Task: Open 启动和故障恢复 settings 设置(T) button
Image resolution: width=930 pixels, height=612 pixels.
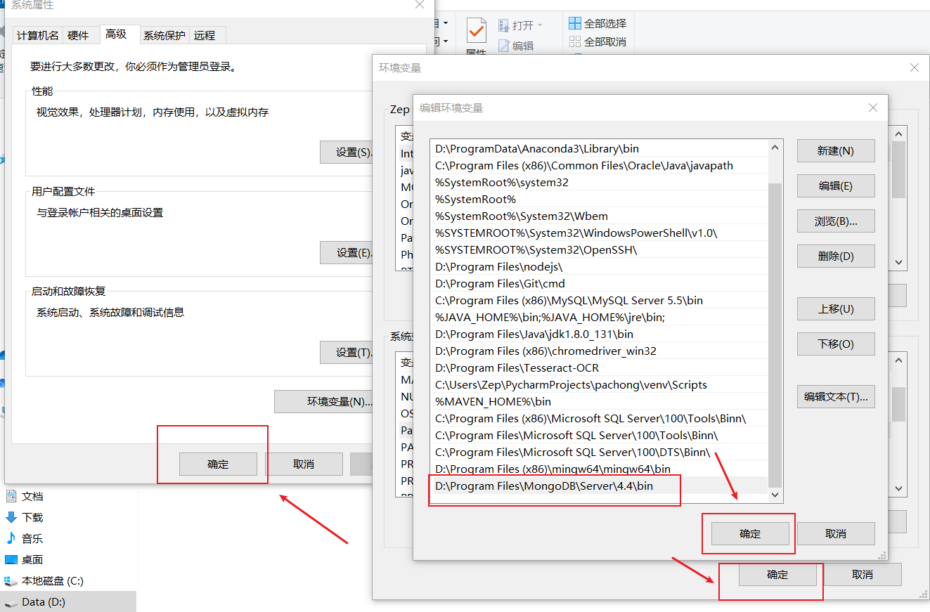Action: [x=347, y=352]
